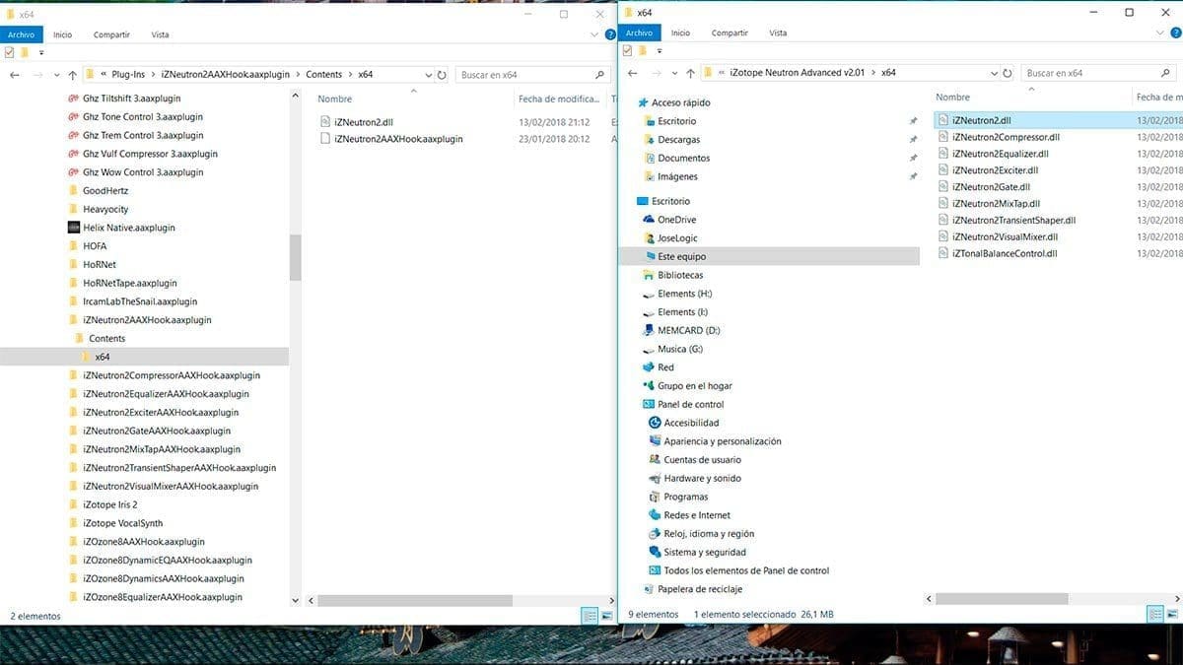
Task: Open address bar history dropdown in left window
Action: click(x=429, y=75)
